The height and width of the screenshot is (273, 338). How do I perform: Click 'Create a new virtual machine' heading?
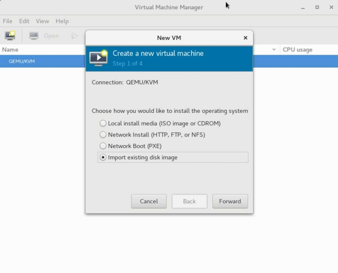coord(158,53)
